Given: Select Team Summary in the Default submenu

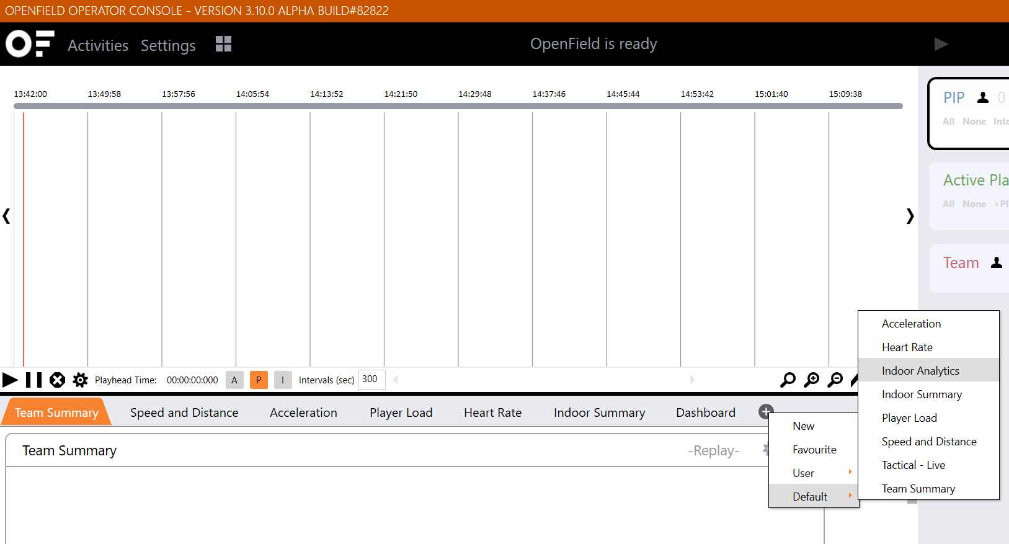Looking at the screenshot, I should tap(928, 488).
